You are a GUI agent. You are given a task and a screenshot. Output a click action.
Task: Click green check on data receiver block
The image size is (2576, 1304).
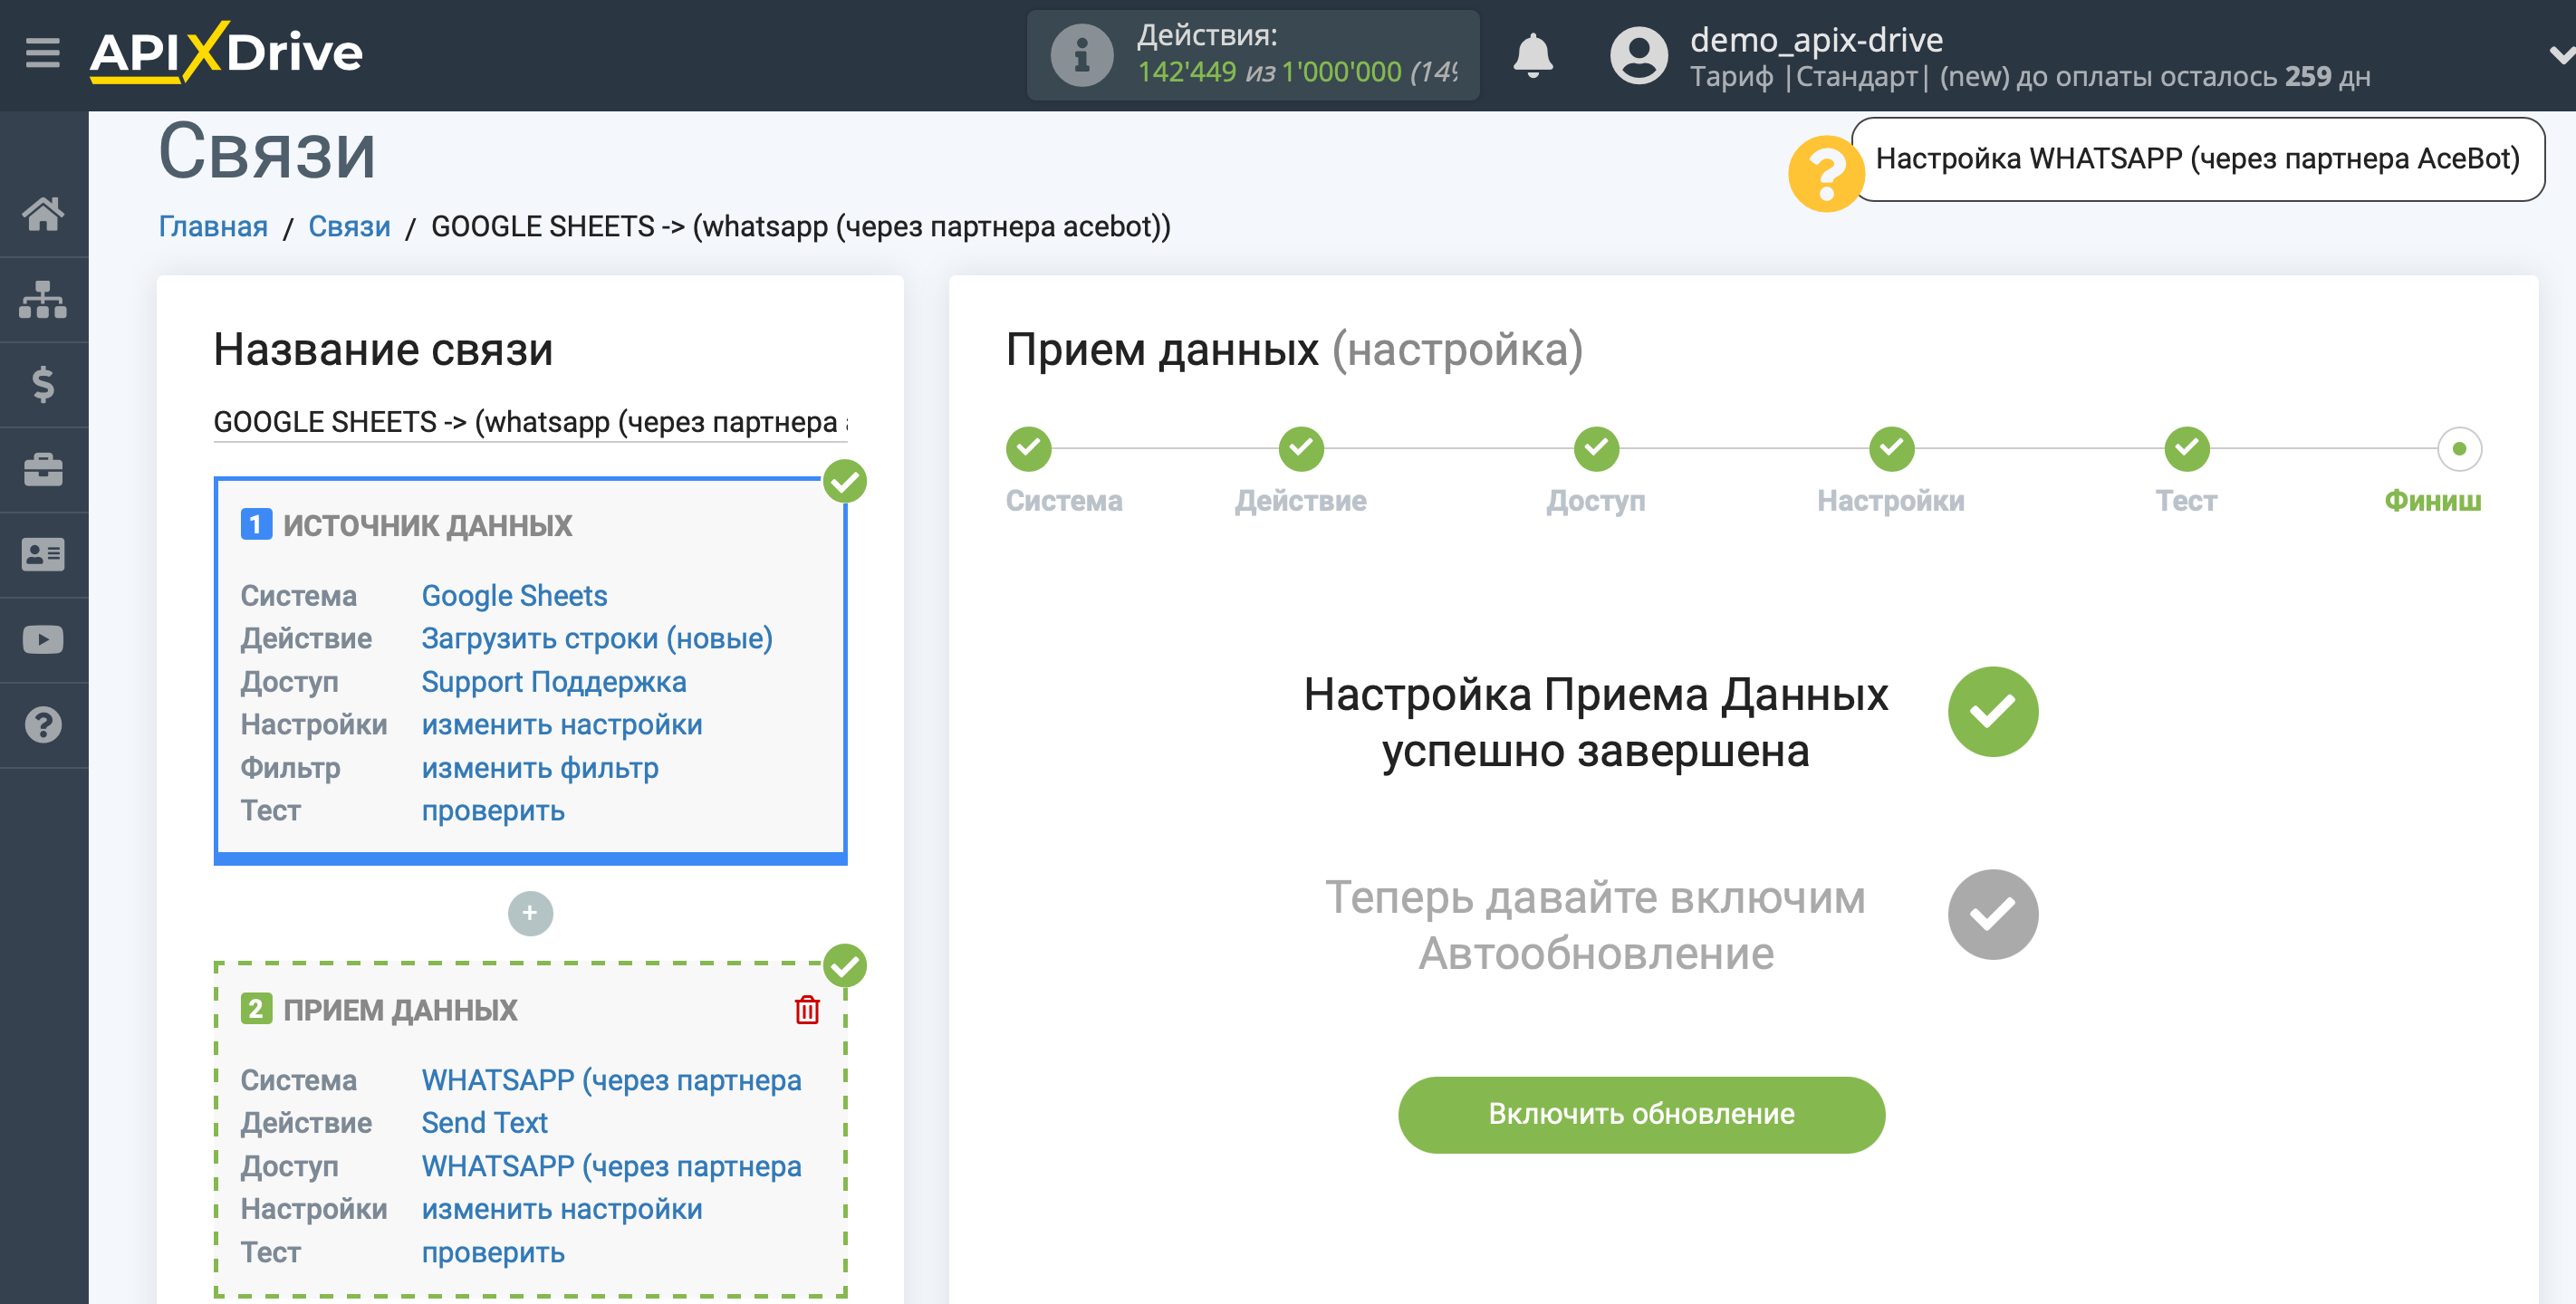(845, 966)
